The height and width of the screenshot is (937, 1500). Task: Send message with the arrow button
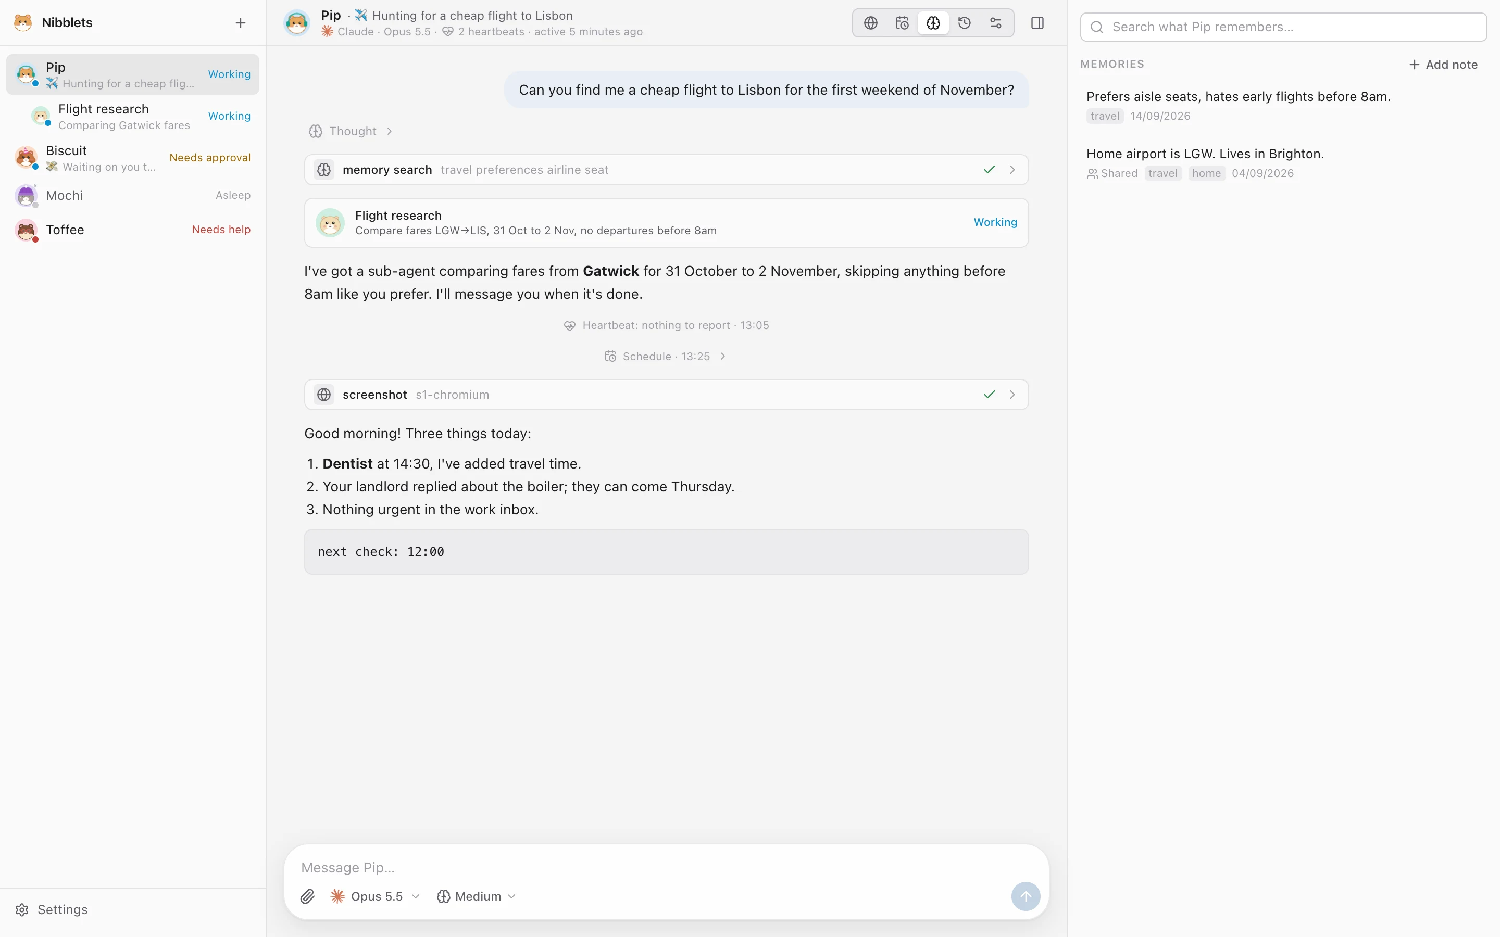coord(1025,896)
